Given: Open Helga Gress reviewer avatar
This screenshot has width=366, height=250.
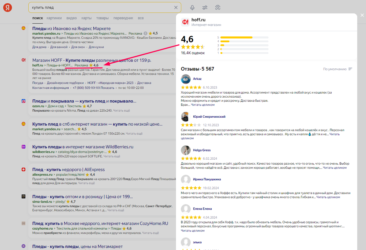Looking at the screenshot, I should point(186,150).
